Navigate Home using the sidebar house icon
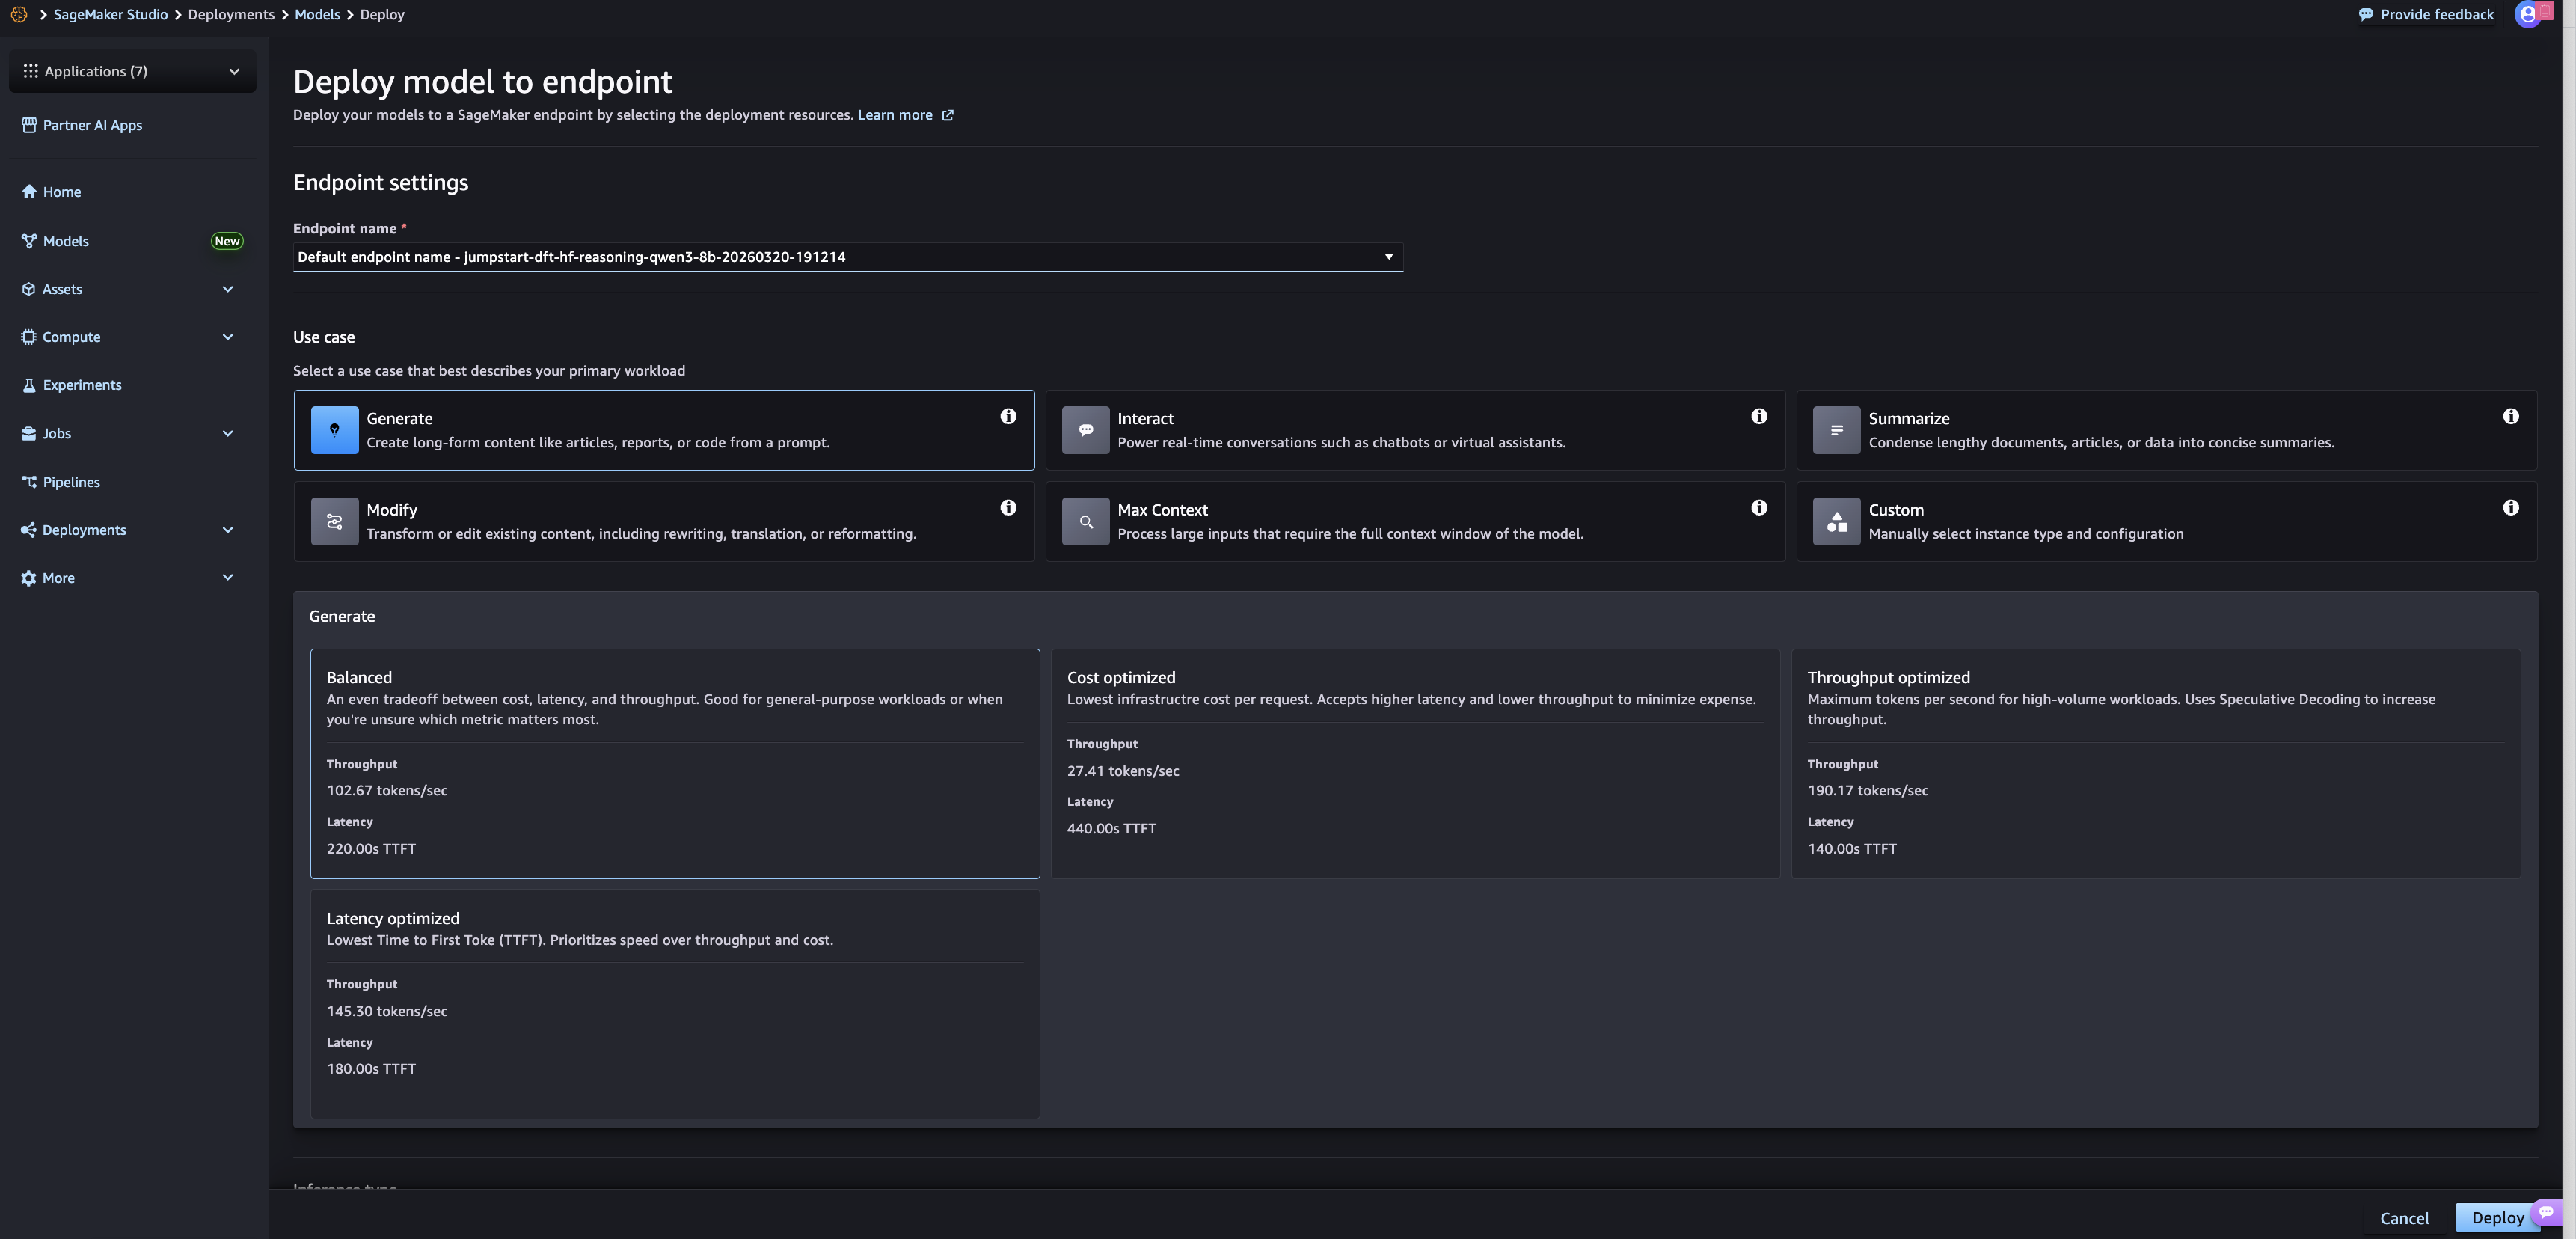The width and height of the screenshot is (2576, 1239). click(28, 191)
